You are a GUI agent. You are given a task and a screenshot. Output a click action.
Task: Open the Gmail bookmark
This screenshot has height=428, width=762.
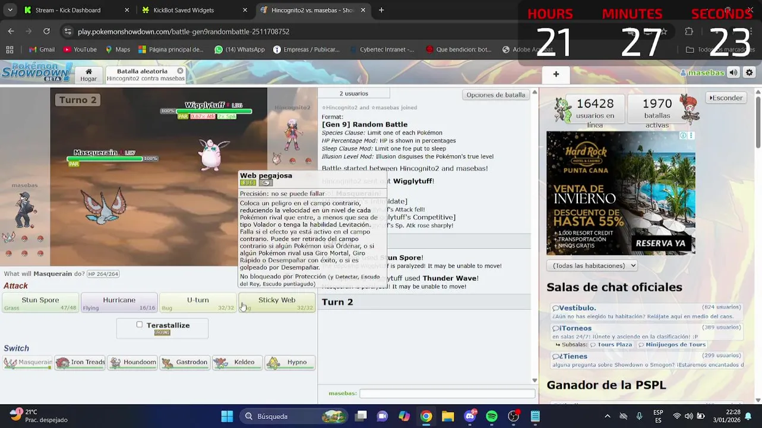pyautogui.click(x=42, y=49)
